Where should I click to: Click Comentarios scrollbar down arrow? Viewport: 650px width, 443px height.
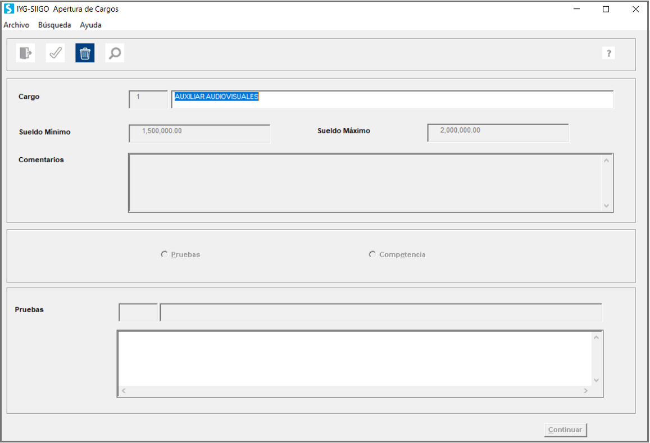pyautogui.click(x=607, y=205)
